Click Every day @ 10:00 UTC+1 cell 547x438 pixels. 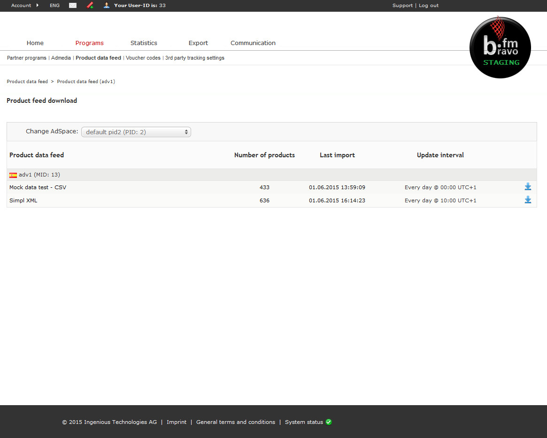pos(440,200)
